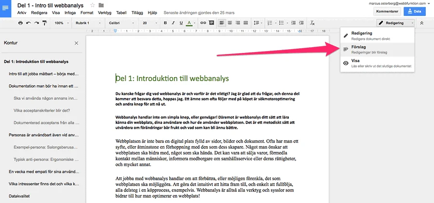Toggle bold formatting

tap(165, 23)
